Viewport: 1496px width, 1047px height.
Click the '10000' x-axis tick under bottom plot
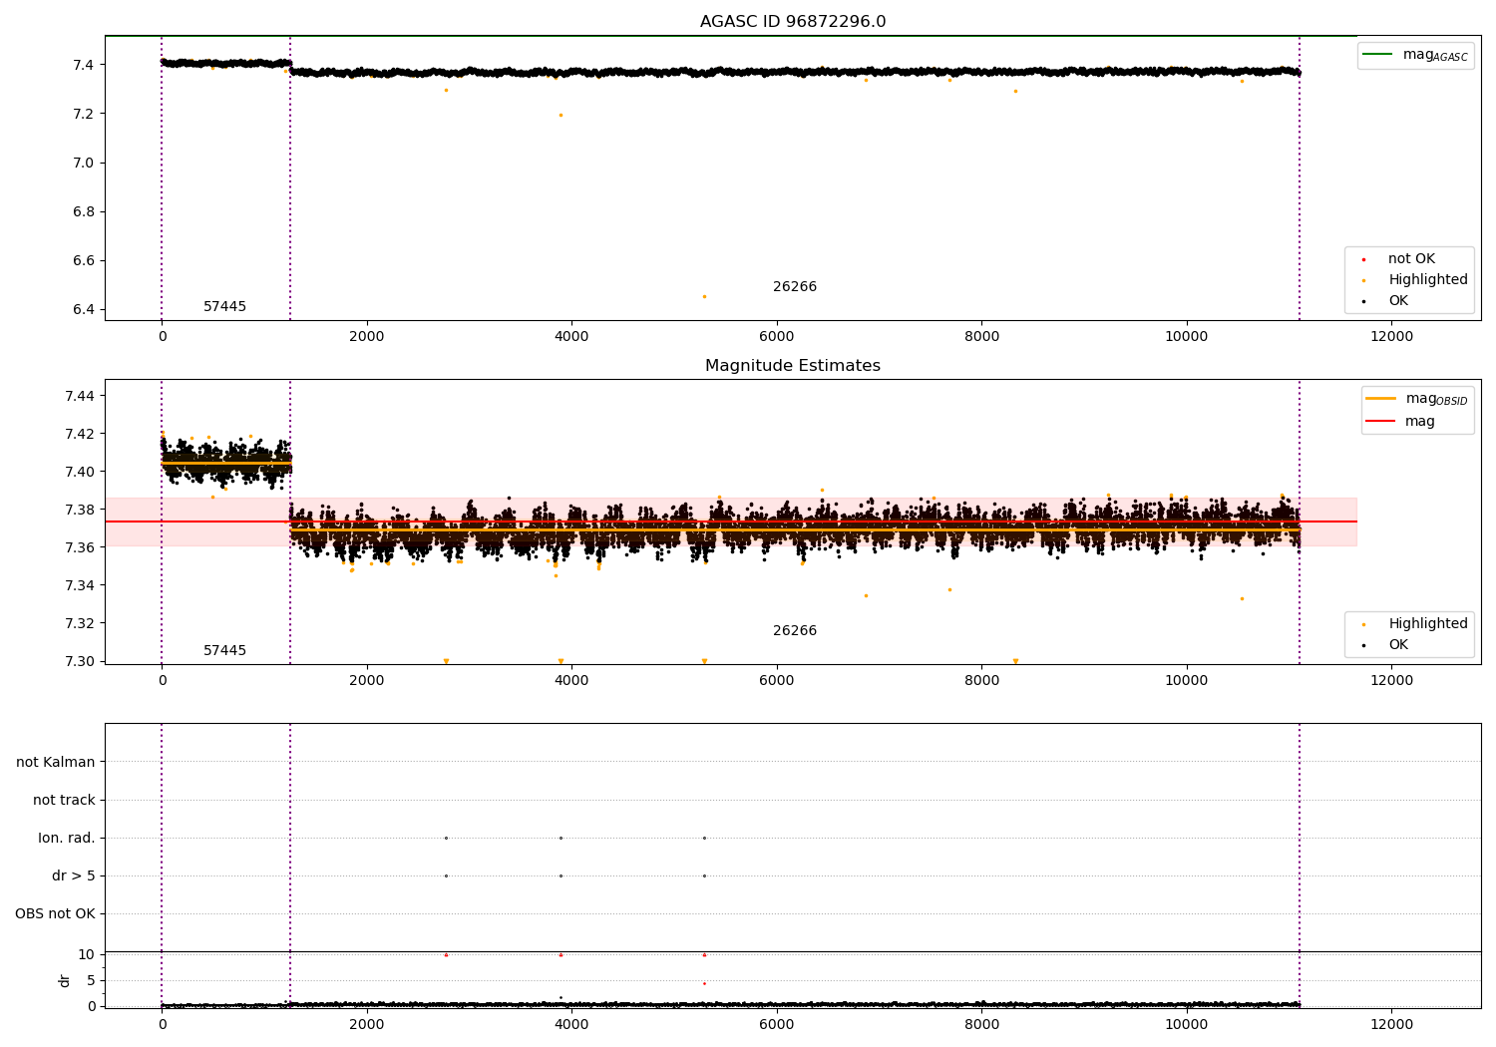pos(1187,1024)
